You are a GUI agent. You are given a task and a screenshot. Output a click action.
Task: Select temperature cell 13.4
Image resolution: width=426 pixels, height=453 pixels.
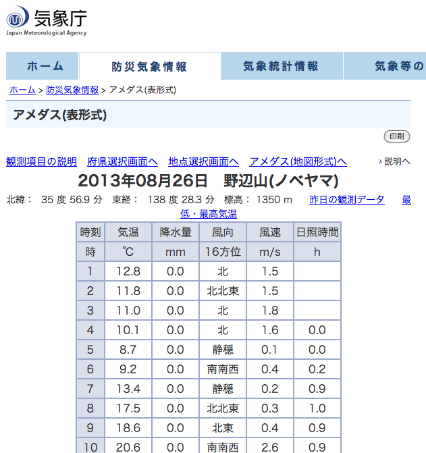tap(128, 389)
